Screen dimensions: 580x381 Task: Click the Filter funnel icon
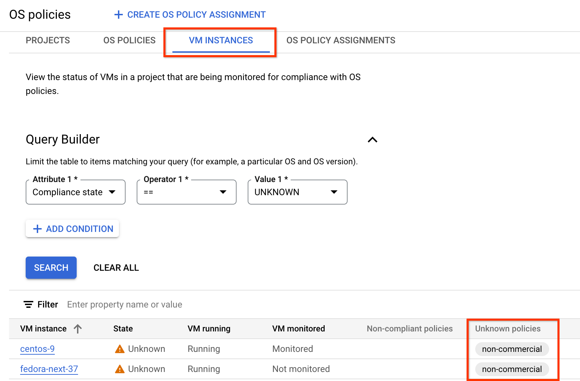pyautogui.click(x=28, y=304)
